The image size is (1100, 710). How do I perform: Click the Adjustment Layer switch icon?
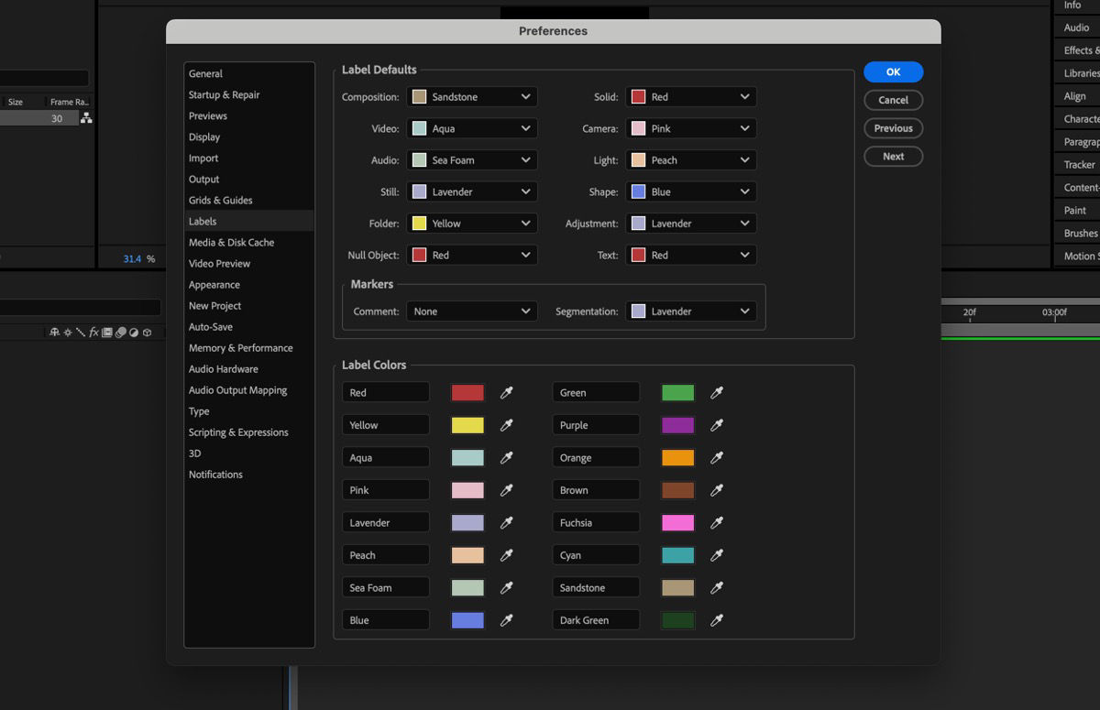134,333
